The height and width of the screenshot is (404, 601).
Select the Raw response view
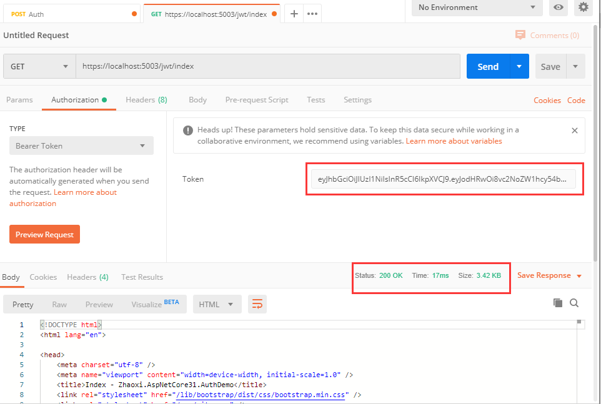coord(59,304)
